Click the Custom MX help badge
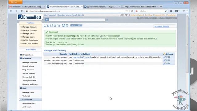Screen dimensions: 197x111 [76, 25]
